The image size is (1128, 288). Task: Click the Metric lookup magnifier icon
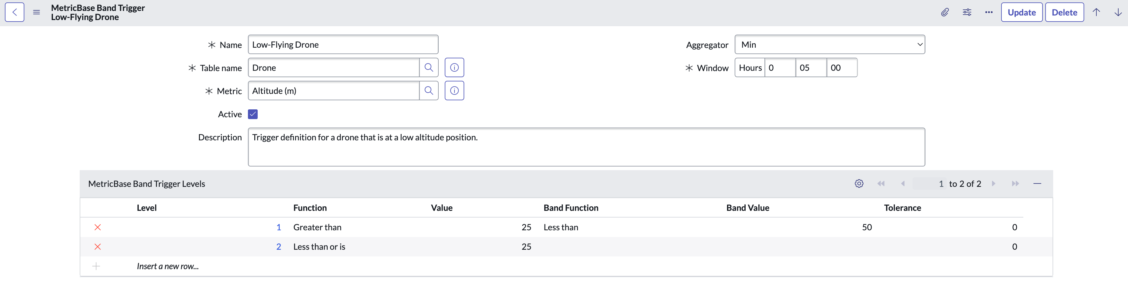[429, 91]
